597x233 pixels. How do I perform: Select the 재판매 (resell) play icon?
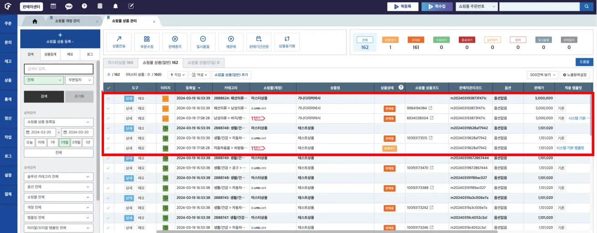coord(231,39)
